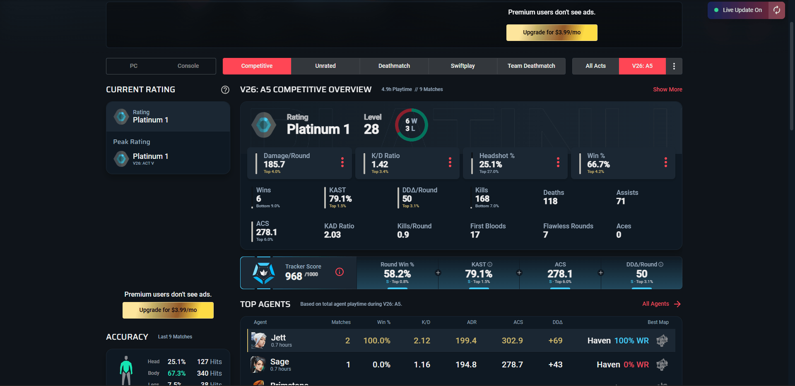Click plus icon between Round Win % and KAST
795x386 pixels.
click(438, 273)
